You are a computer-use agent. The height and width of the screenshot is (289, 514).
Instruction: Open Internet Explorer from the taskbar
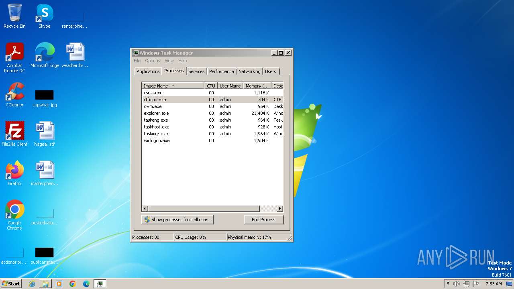pos(32,284)
